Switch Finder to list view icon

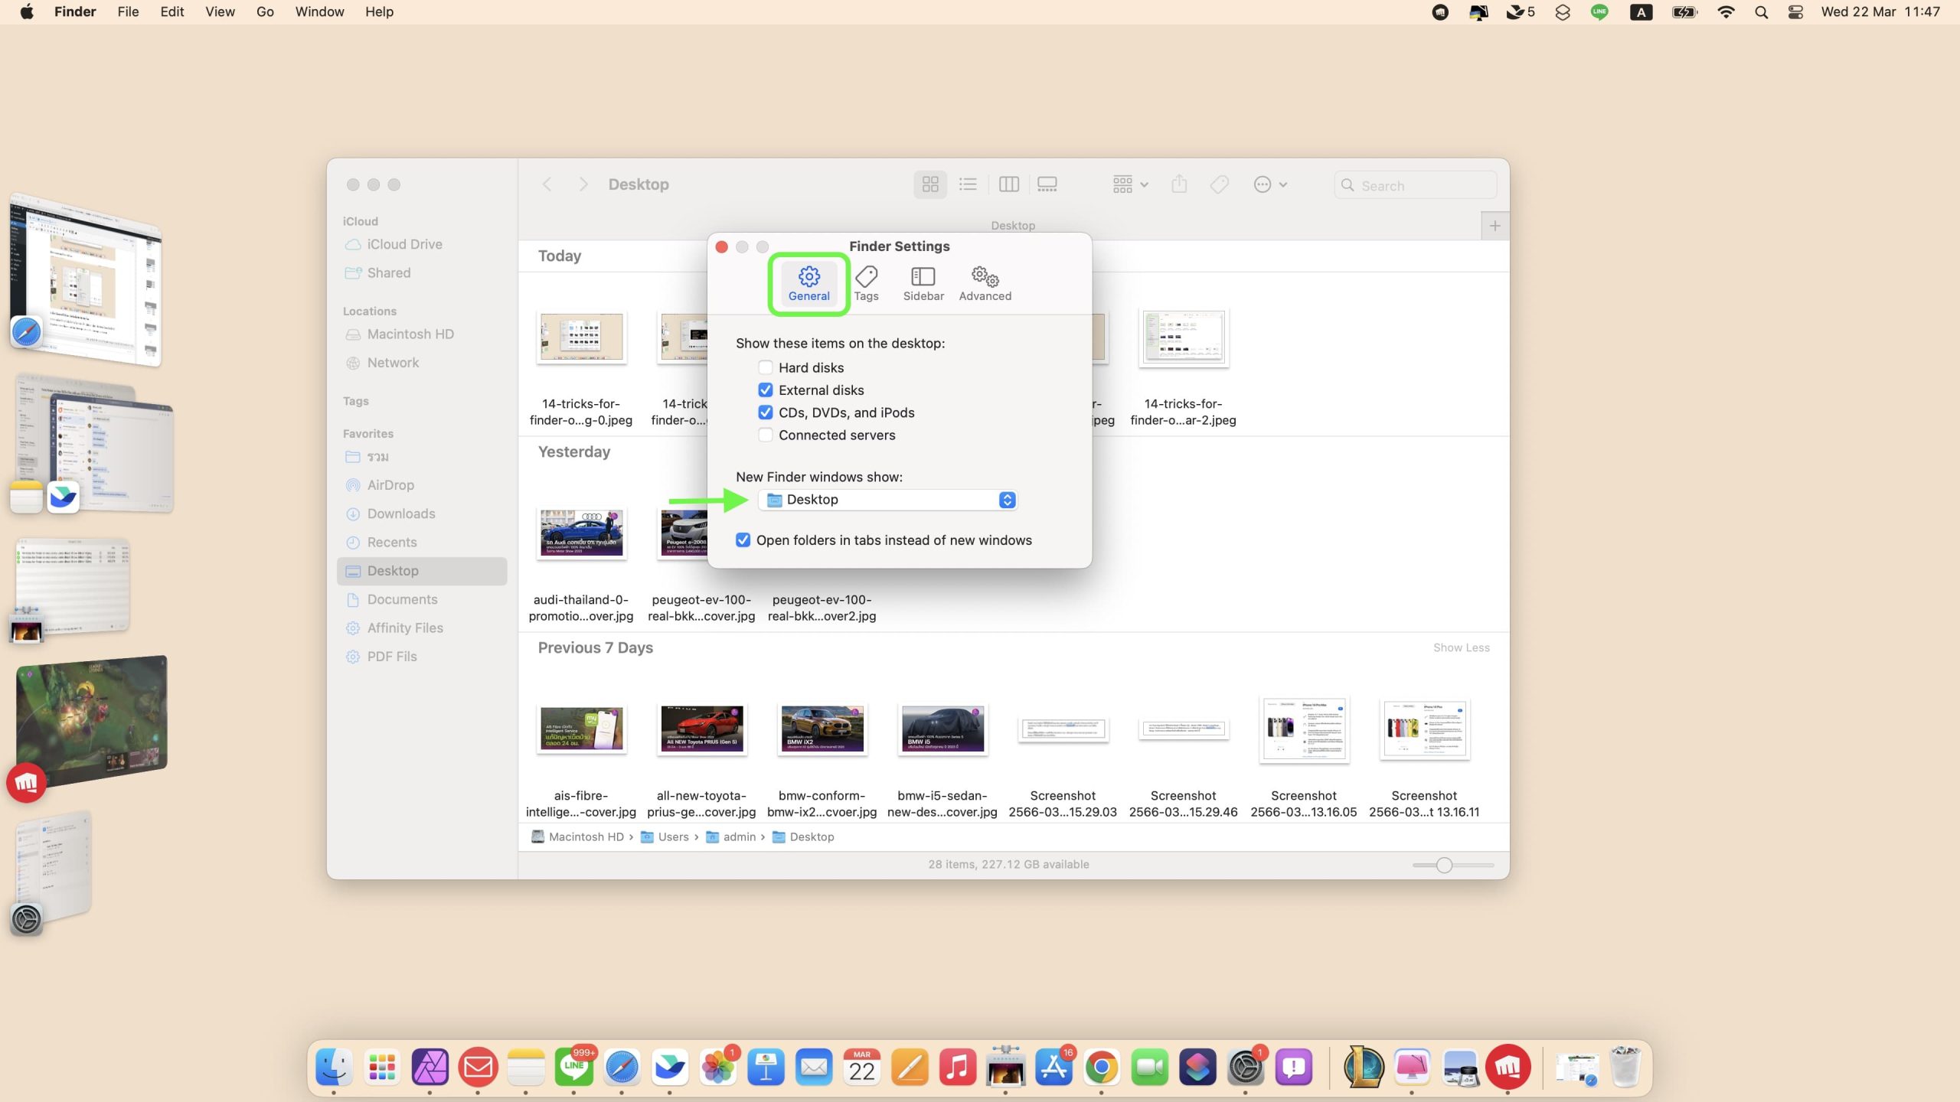968,184
